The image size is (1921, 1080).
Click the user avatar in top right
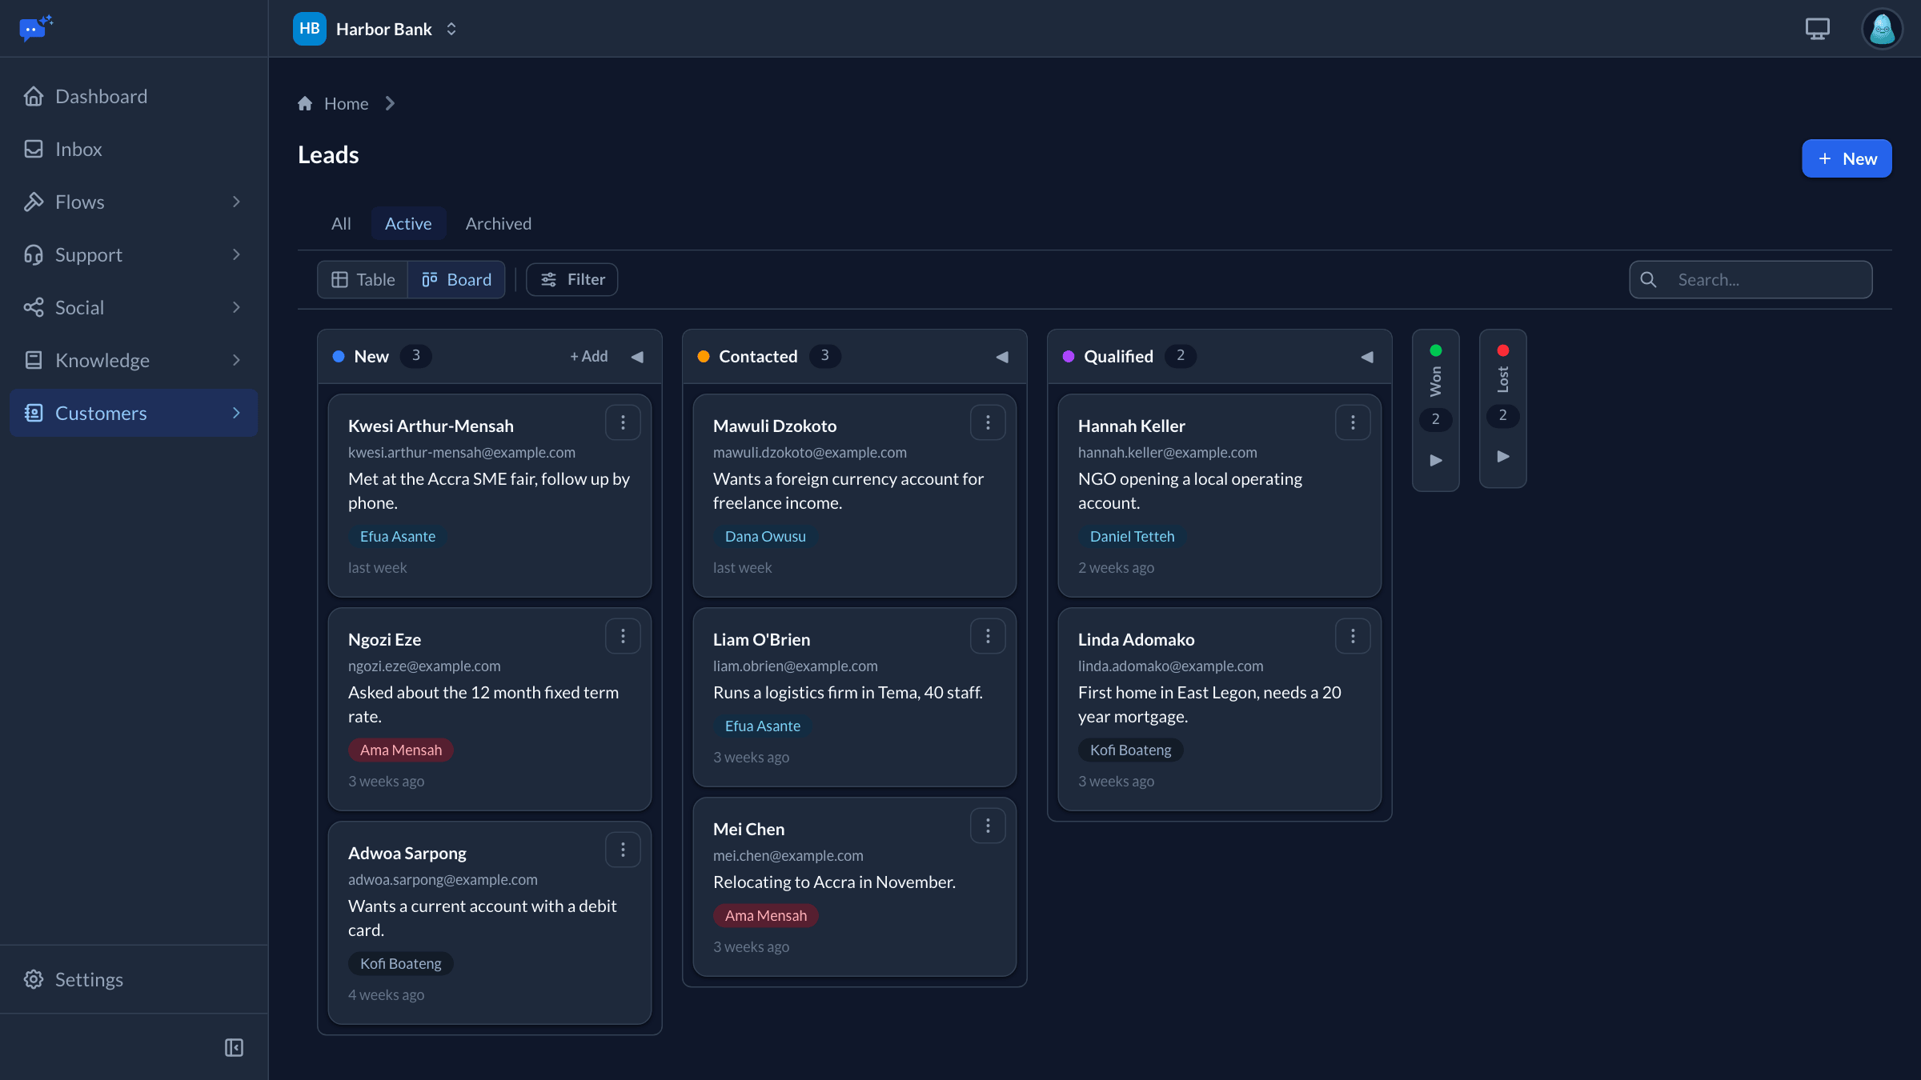(1882, 29)
